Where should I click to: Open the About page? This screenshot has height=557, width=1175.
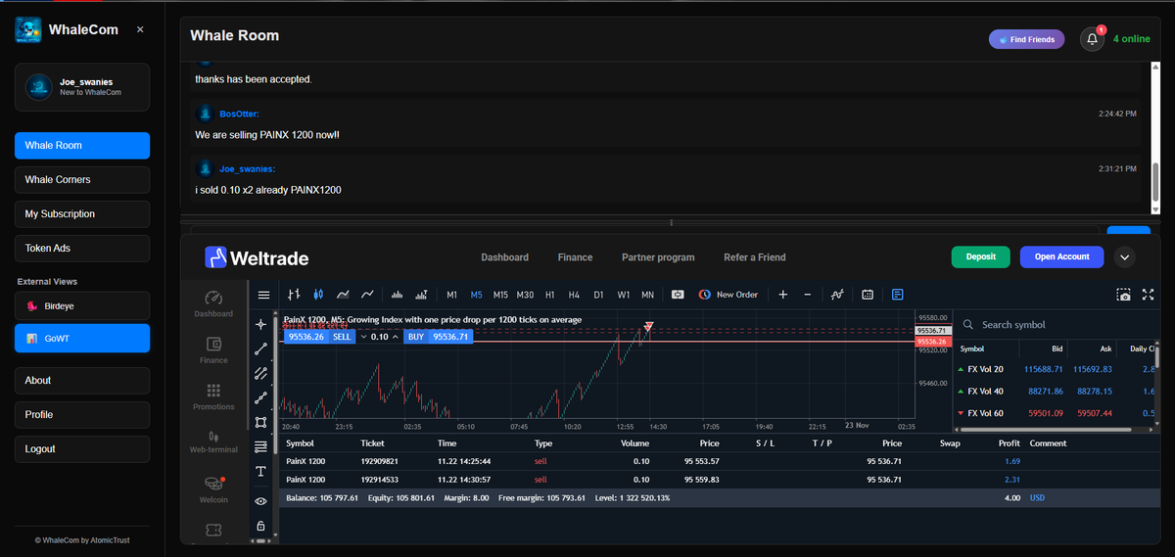tap(82, 380)
